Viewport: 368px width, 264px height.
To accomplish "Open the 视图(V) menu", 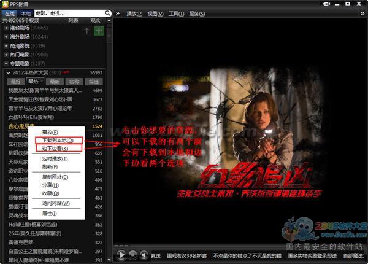I will click(155, 14).
